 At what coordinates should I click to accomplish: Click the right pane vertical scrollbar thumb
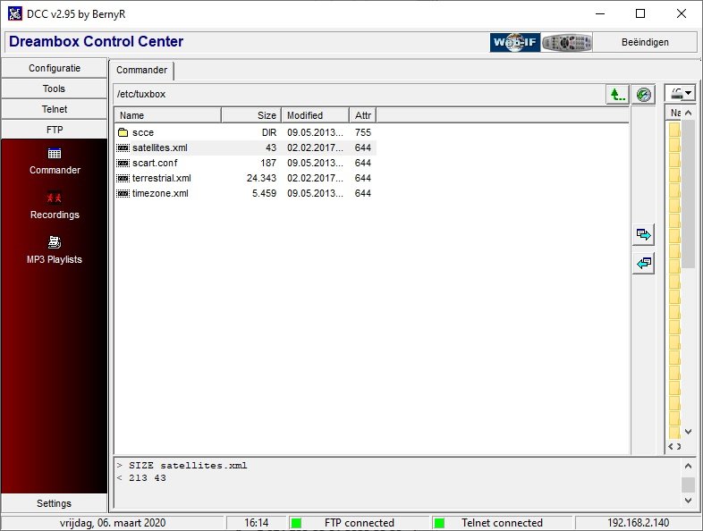[x=688, y=195]
